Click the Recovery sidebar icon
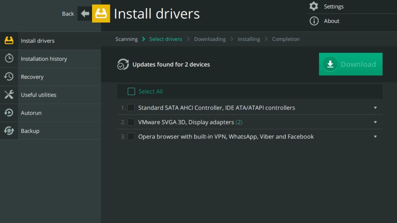This screenshot has width=397, height=223. click(9, 77)
